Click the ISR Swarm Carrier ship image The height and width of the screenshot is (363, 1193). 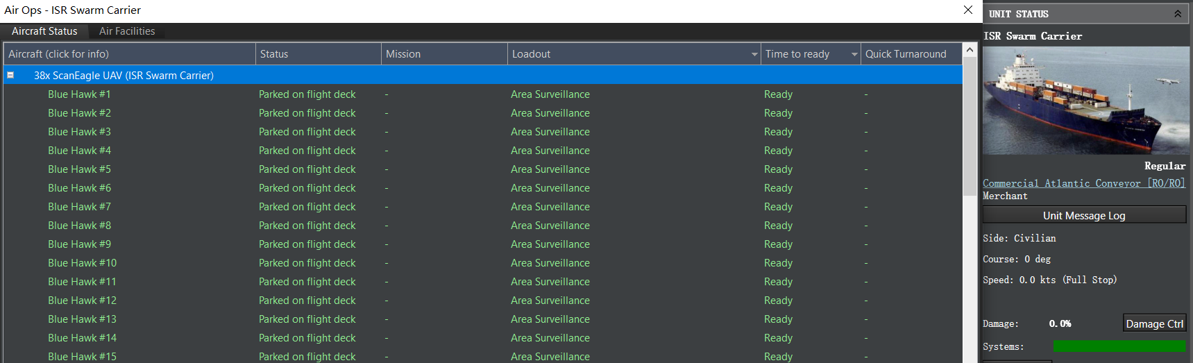[1086, 101]
